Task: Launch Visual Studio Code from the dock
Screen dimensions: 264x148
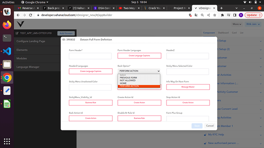Action: coord(7,51)
